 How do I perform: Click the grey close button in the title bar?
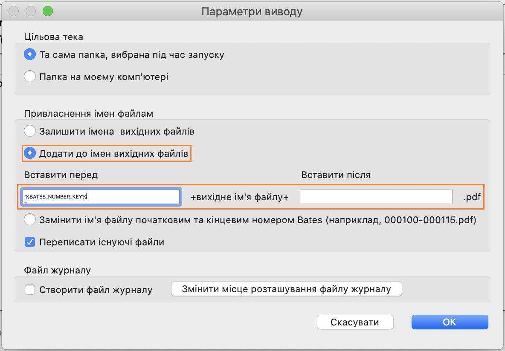14,12
